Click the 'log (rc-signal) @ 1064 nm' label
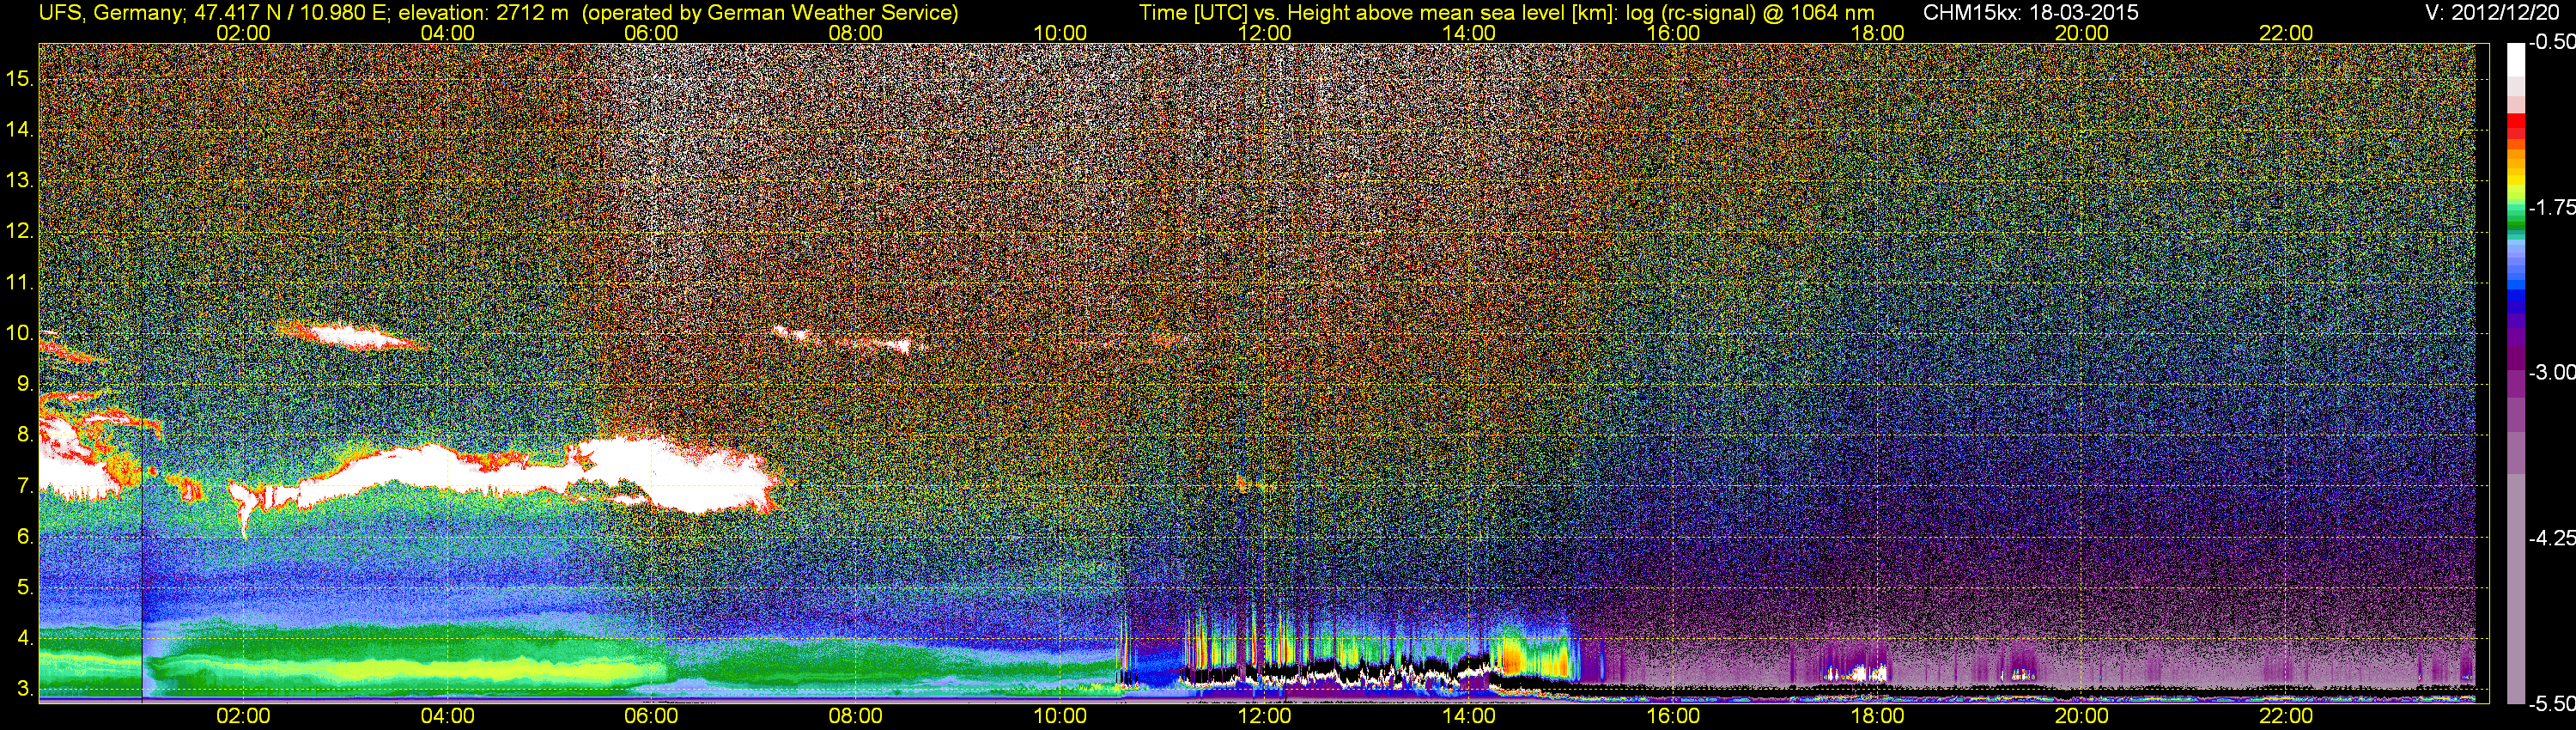2576x730 pixels. click(1750, 13)
